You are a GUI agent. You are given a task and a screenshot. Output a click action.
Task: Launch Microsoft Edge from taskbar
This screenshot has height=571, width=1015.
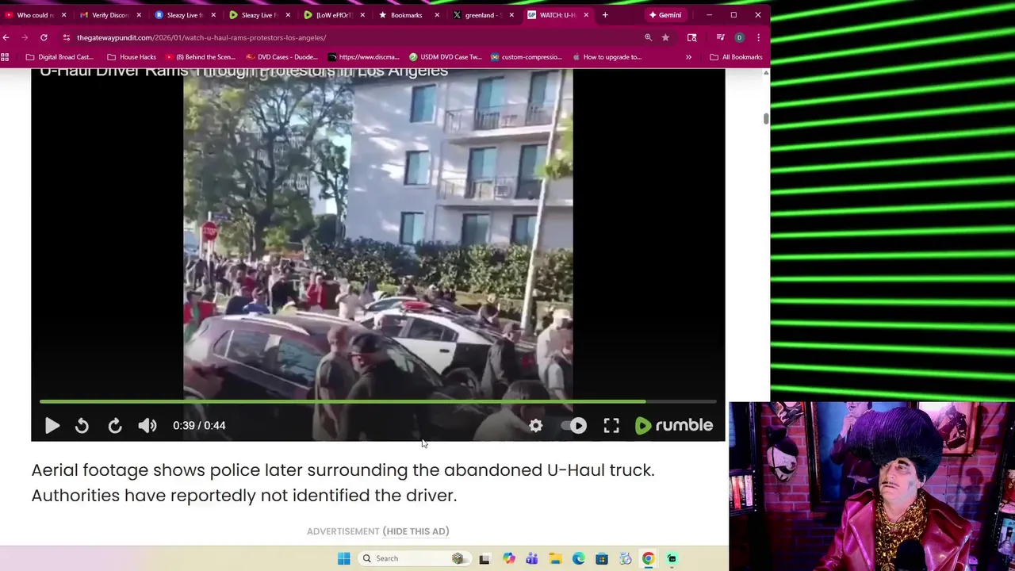pyautogui.click(x=578, y=558)
